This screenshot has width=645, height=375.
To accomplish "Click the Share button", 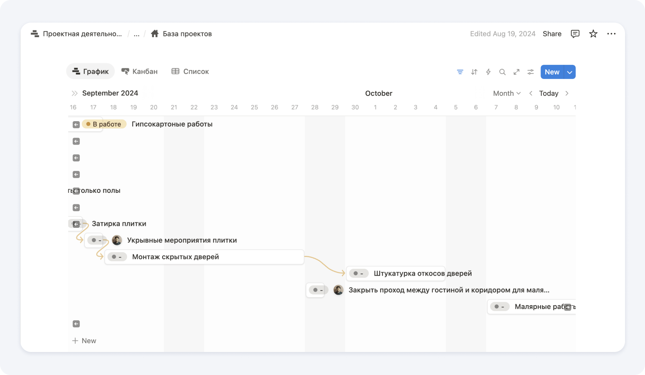I will pyautogui.click(x=552, y=34).
